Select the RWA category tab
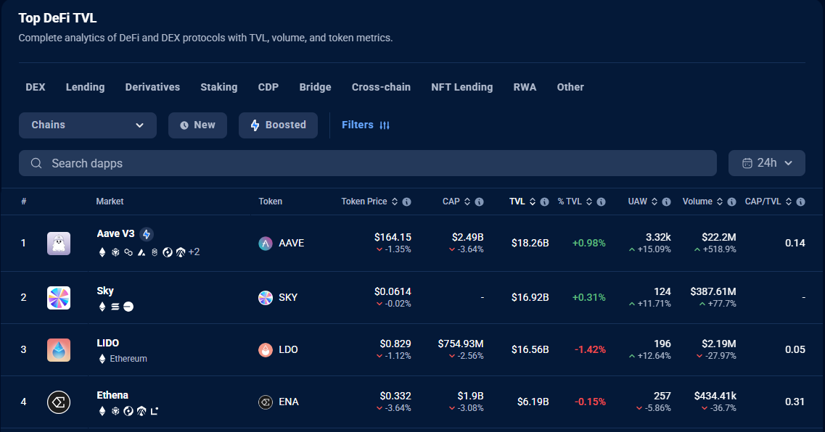The image size is (825, 432). click(525, 87)
